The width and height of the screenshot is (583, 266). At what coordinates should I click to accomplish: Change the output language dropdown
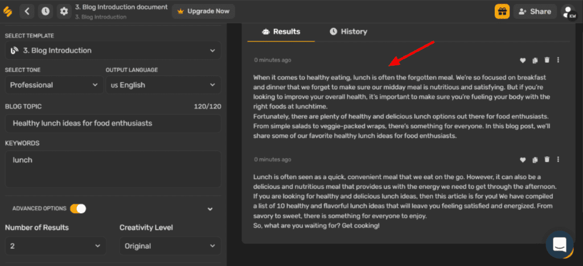[163, 85]
